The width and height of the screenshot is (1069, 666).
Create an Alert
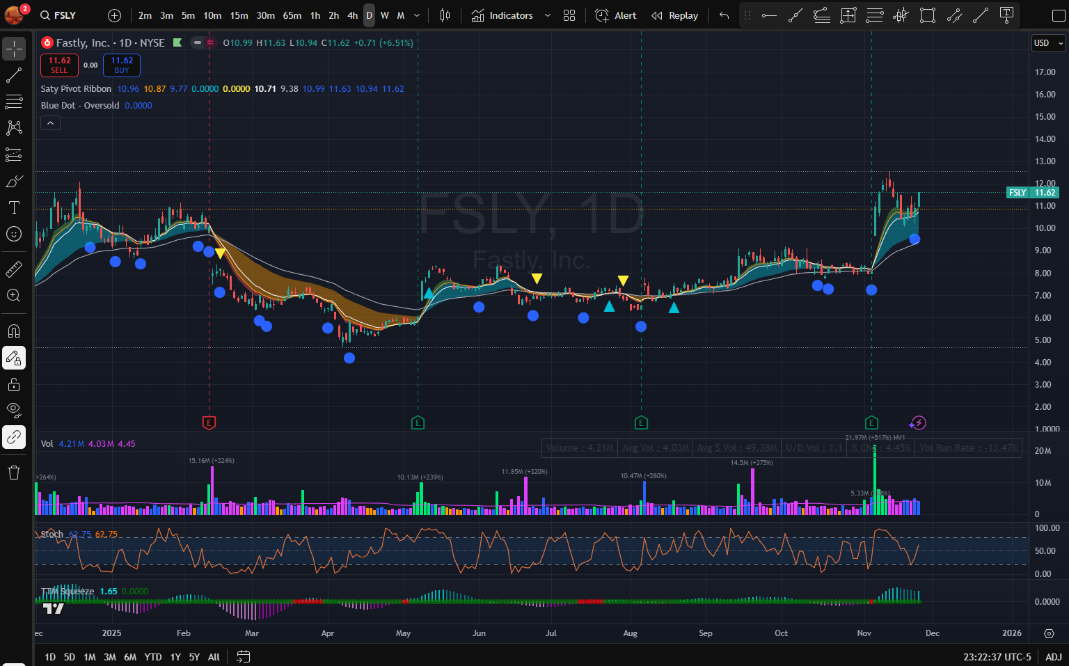616,15
